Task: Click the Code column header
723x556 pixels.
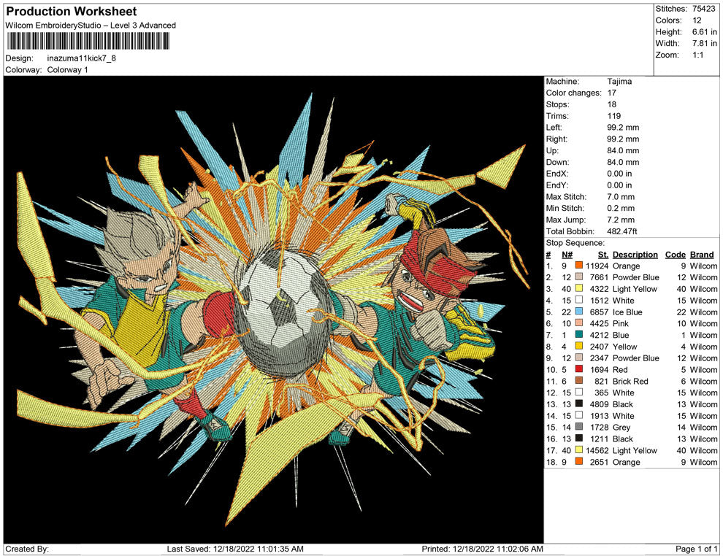Action: (x=675, y=255)
